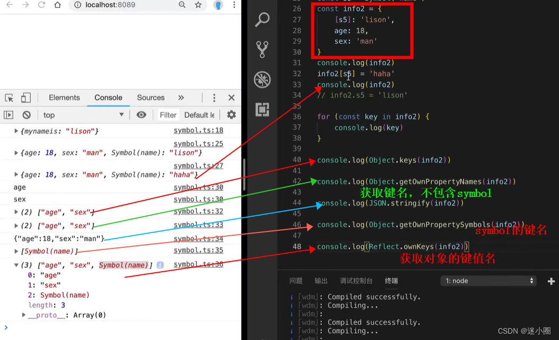Click line number 36 in the gutter
This screenshot has width=559, height=340.
[296, 117]
